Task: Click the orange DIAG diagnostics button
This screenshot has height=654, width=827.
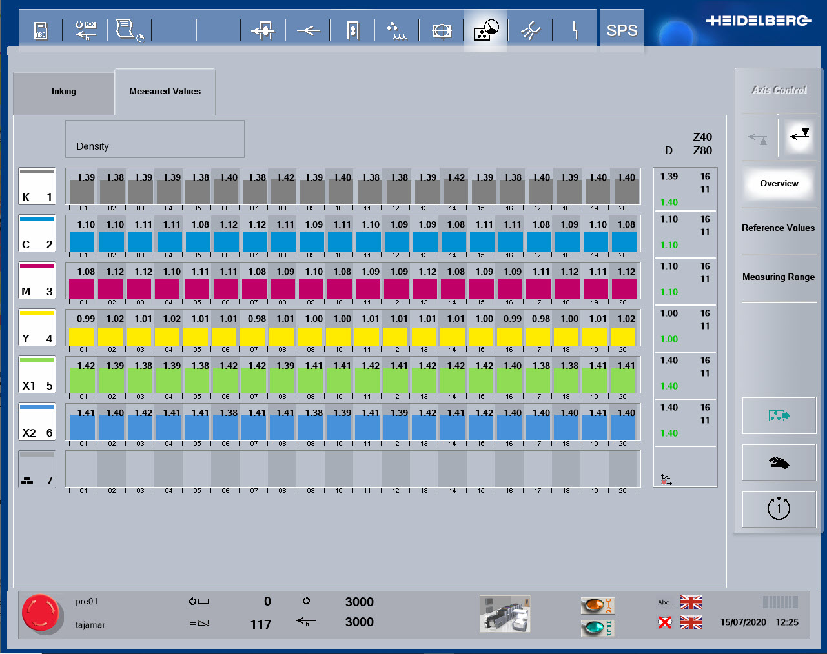Action: (x=597, y=605)
